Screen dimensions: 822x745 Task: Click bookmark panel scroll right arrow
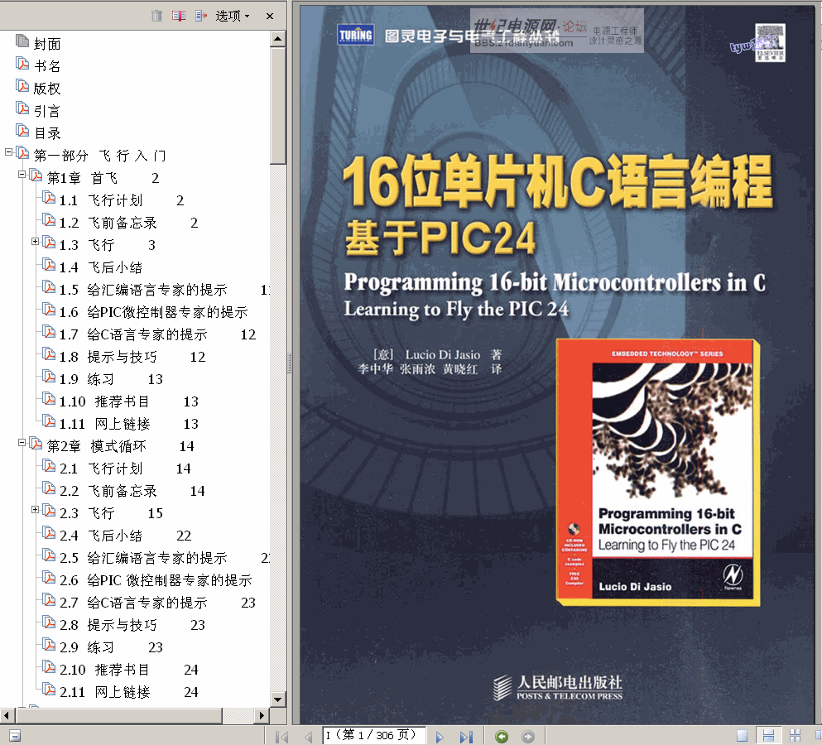pos(262,716)
